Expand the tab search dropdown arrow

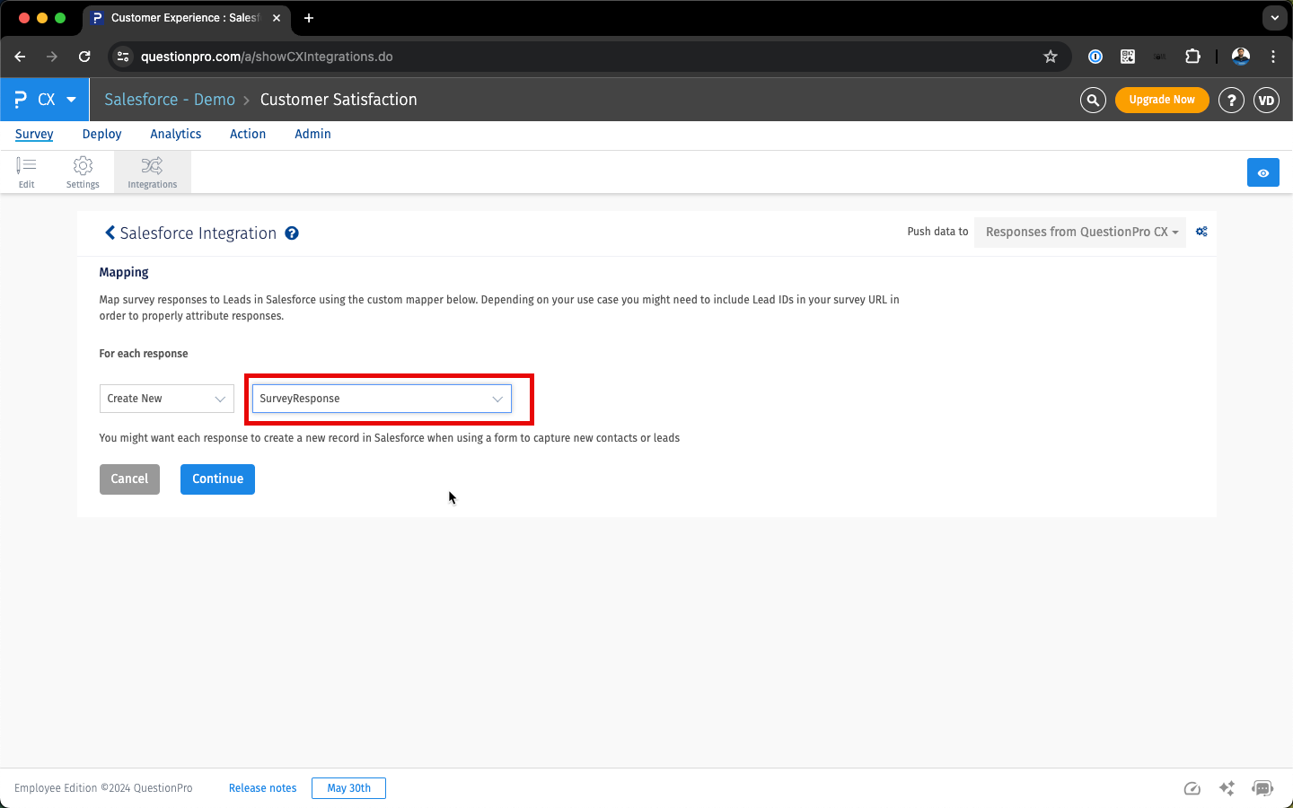(x=1275, y=18)
